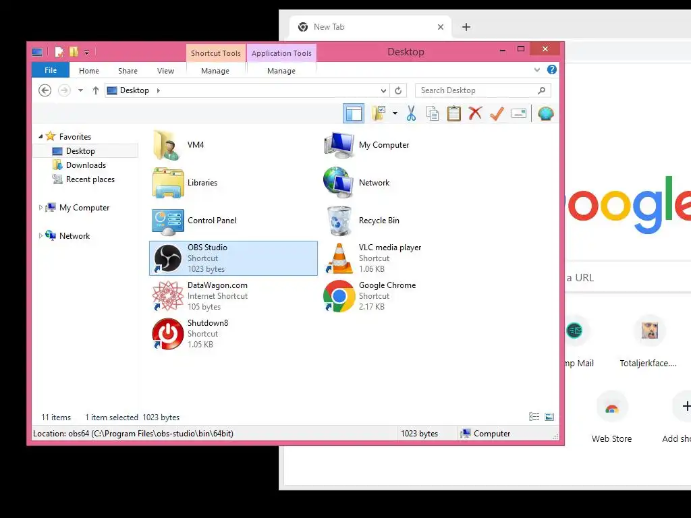Click the Forward navigation button
This screenshot has width=691, height=518.
[x=64, y=90]
